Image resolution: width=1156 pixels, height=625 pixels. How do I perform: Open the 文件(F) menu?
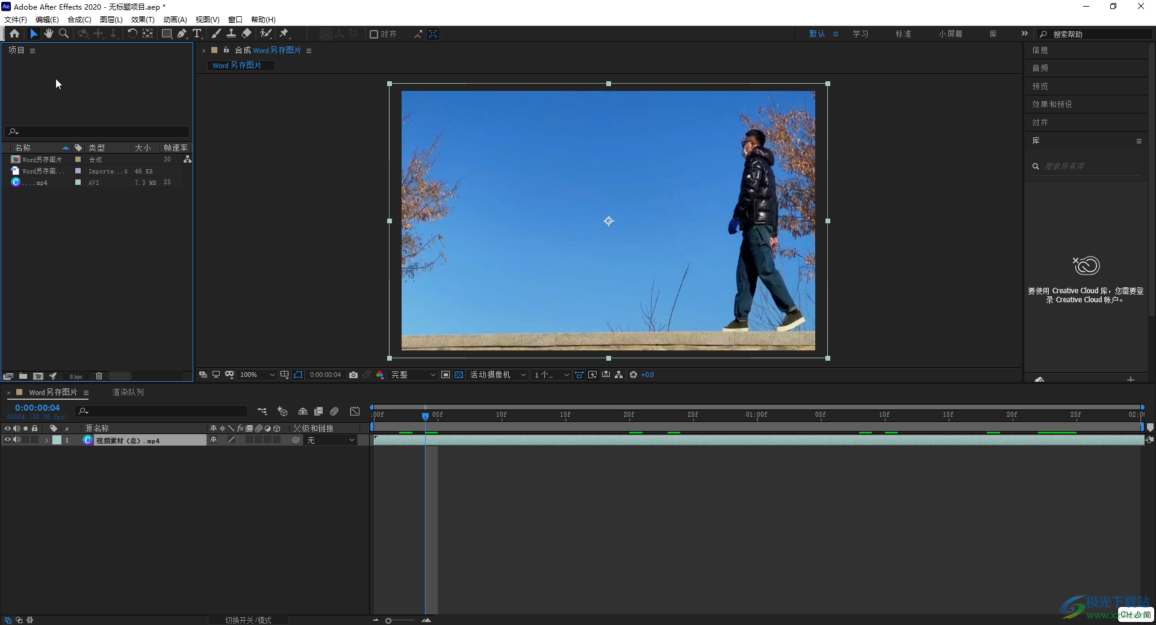16,19
